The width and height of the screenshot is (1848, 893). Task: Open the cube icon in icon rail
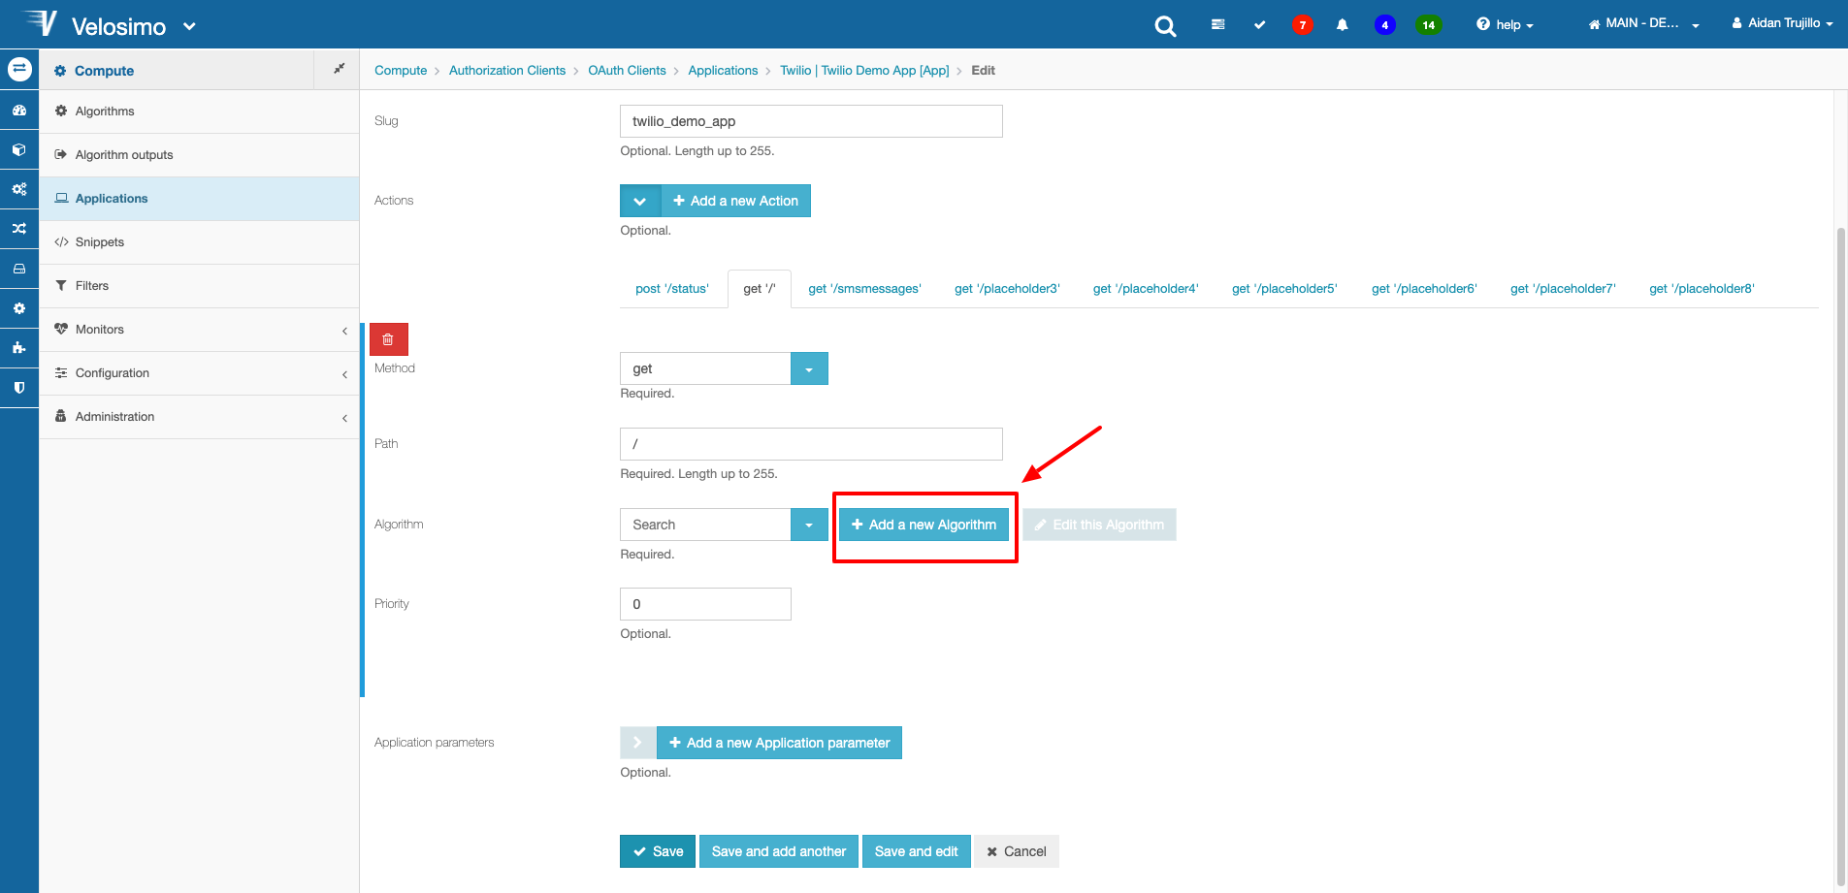19,150
